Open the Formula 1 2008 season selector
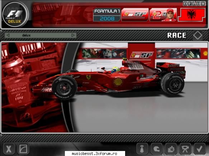The height and width of the screenshot is (156, 209). [x=107, y=15]
